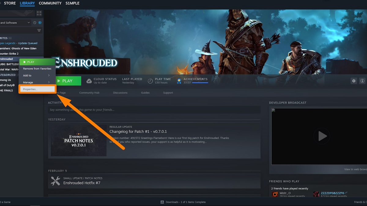Image resolution: width=367 pixels, height=206 pixels.
Task: Select the grid view icon above the sidebar
Action: pyautogui.click(x=39, y=13)
